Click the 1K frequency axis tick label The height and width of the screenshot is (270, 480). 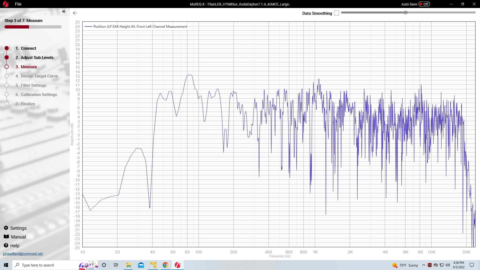coord(315,252)
